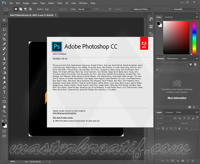Open the Style dropdown set to Normal
Viewport: 200px width, 164px height.
(84, 9)
